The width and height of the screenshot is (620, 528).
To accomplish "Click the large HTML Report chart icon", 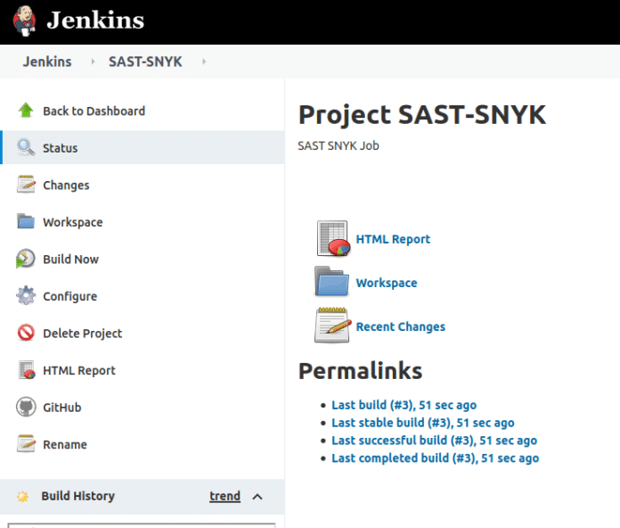I will (333, 239).
